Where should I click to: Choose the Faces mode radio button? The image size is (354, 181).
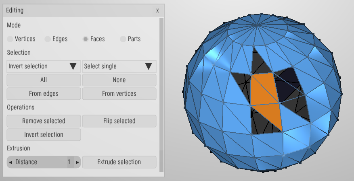pyautogui.click(x=86, y=39)
